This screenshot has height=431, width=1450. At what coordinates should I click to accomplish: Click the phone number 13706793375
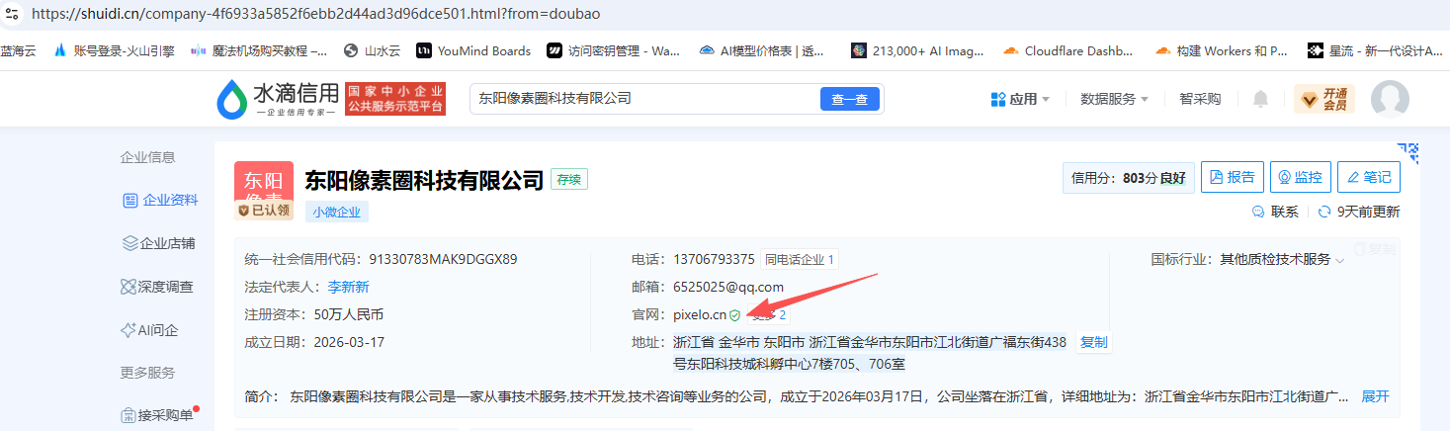point(714,260)
